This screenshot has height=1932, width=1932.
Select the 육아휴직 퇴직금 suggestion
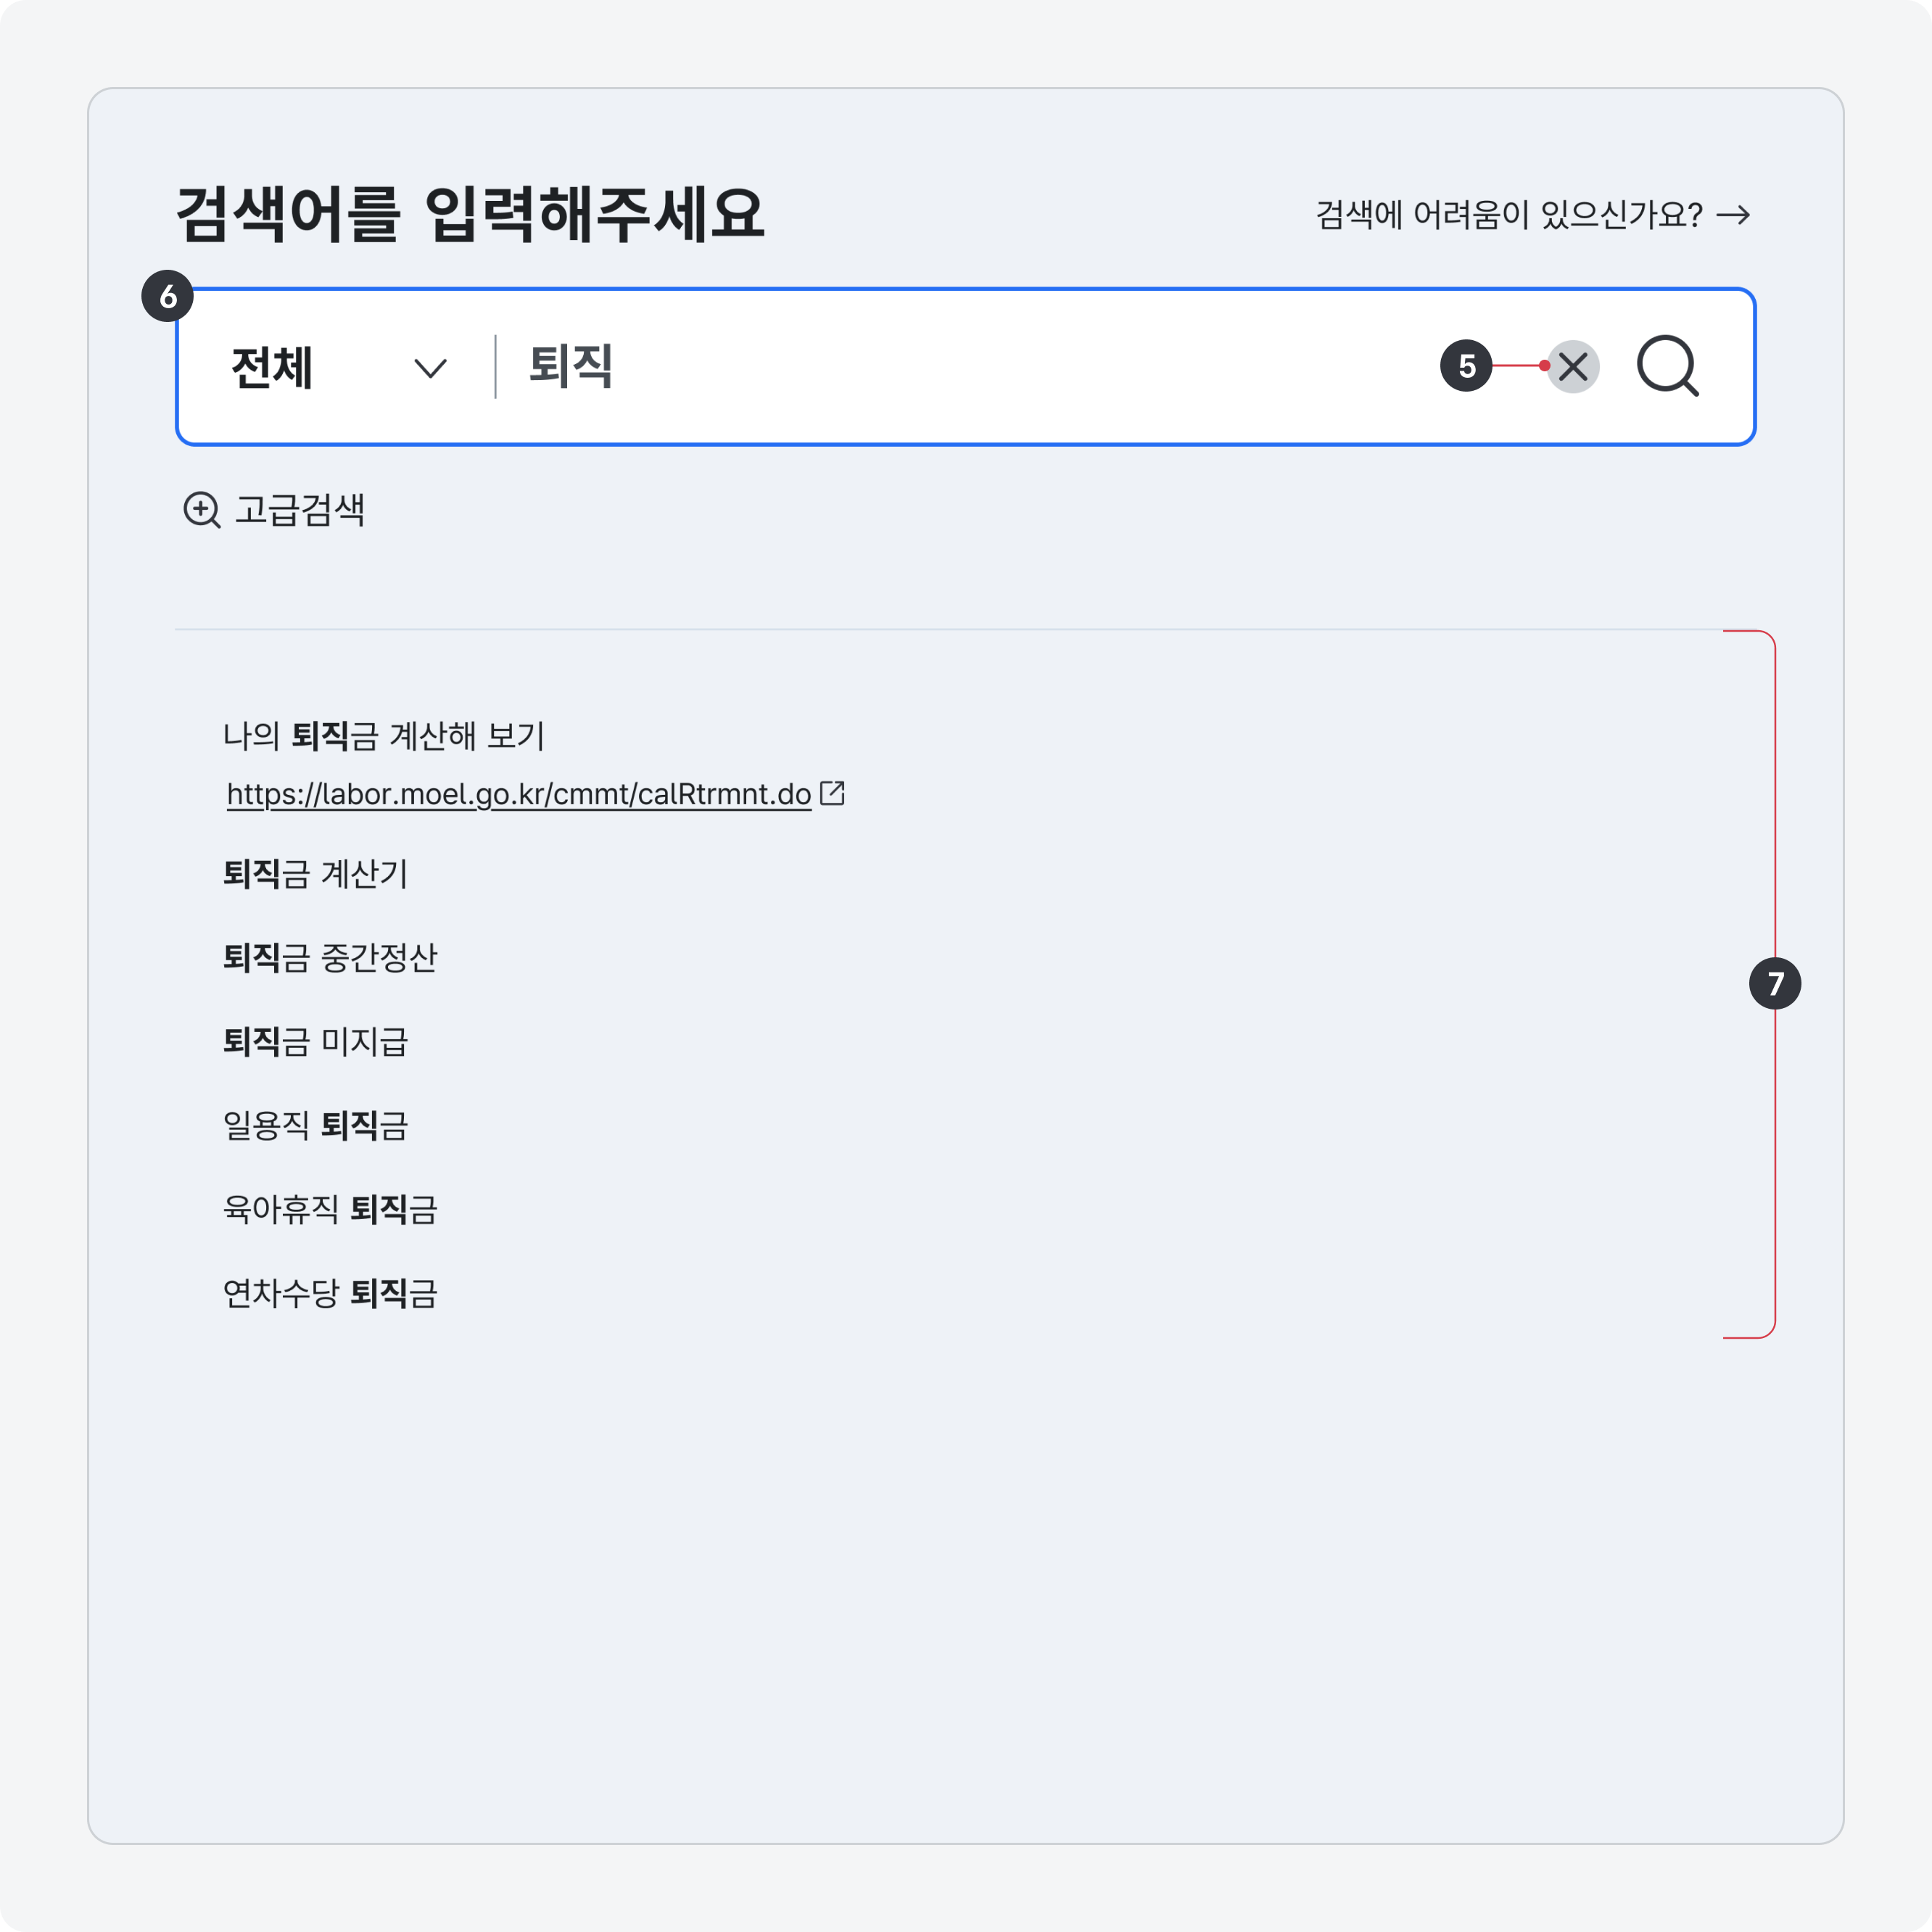[x=330, y=1210]
